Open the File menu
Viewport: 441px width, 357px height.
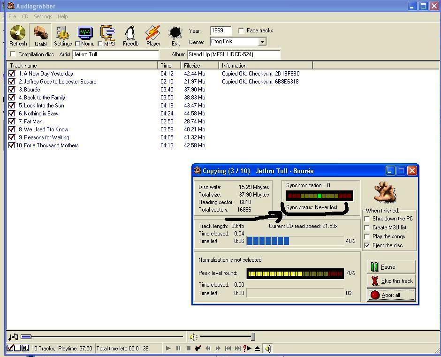(12, 16)
